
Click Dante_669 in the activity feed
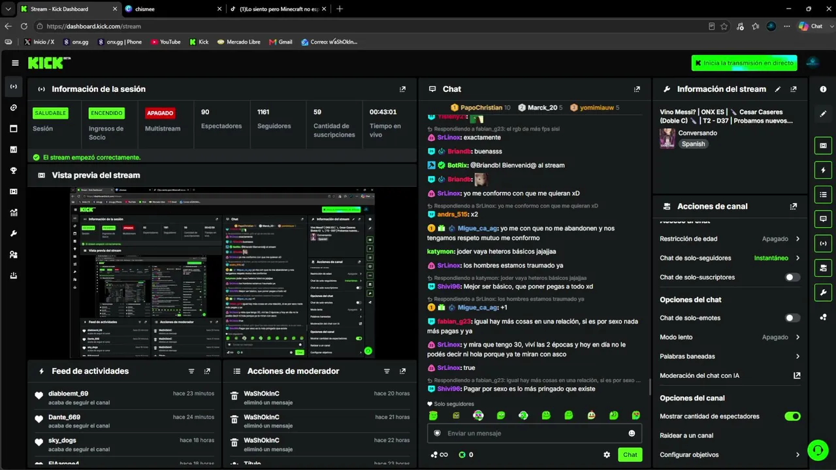click(x=64, y=417)
